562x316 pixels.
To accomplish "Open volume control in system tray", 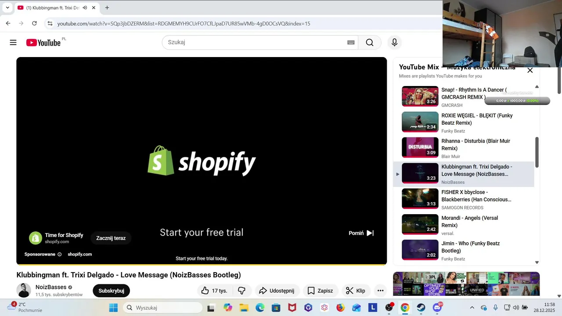I will 516,308.
